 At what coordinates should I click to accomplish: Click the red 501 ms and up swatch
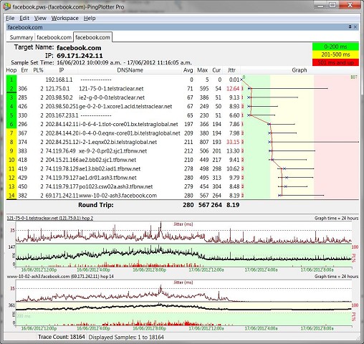click(335, 62)
